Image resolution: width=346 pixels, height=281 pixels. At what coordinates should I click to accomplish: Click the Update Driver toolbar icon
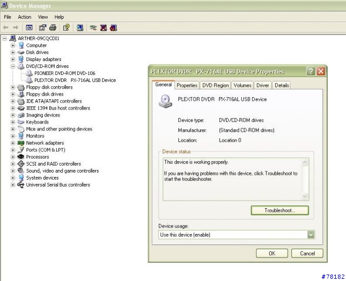(93, 28)
